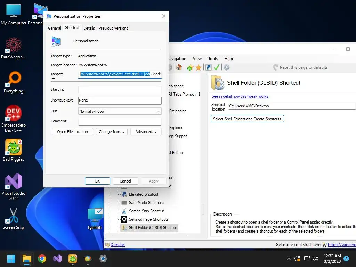The image size is (356, 267).
Task: Click the volume icon in system tray
Action: click(x=315, y=259)
